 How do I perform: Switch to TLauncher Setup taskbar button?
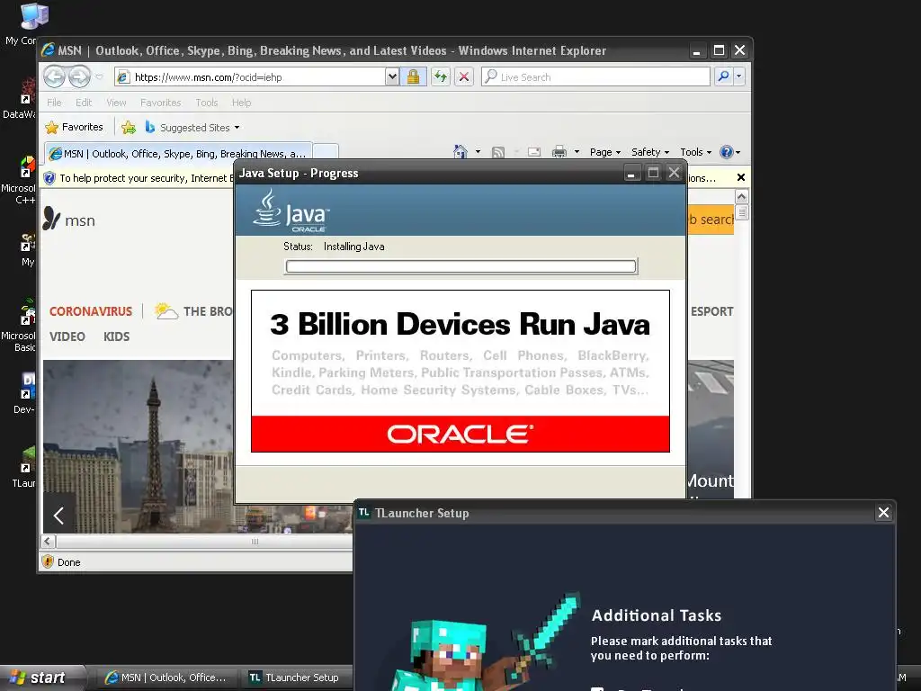point(297,678)
